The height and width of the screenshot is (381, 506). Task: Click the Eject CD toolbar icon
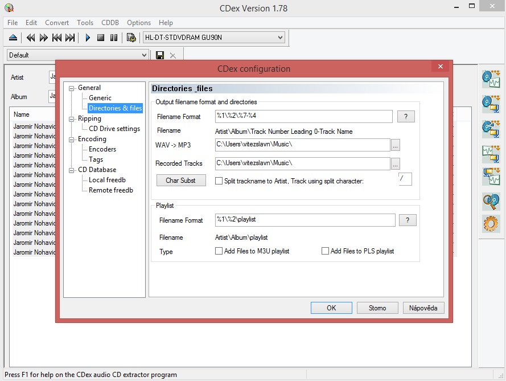tap(13, 38)
